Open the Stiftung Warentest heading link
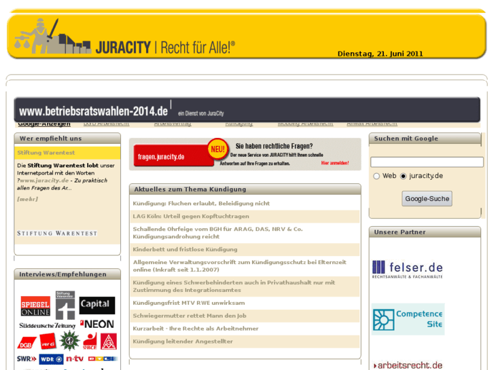Image resolution: width=494 pixels, height=370 pixels. (46, 152)
